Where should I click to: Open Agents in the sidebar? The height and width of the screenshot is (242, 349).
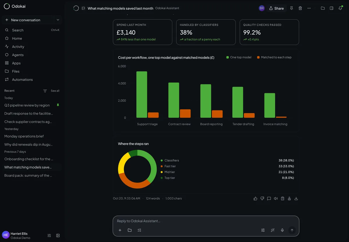pos(32,55)
